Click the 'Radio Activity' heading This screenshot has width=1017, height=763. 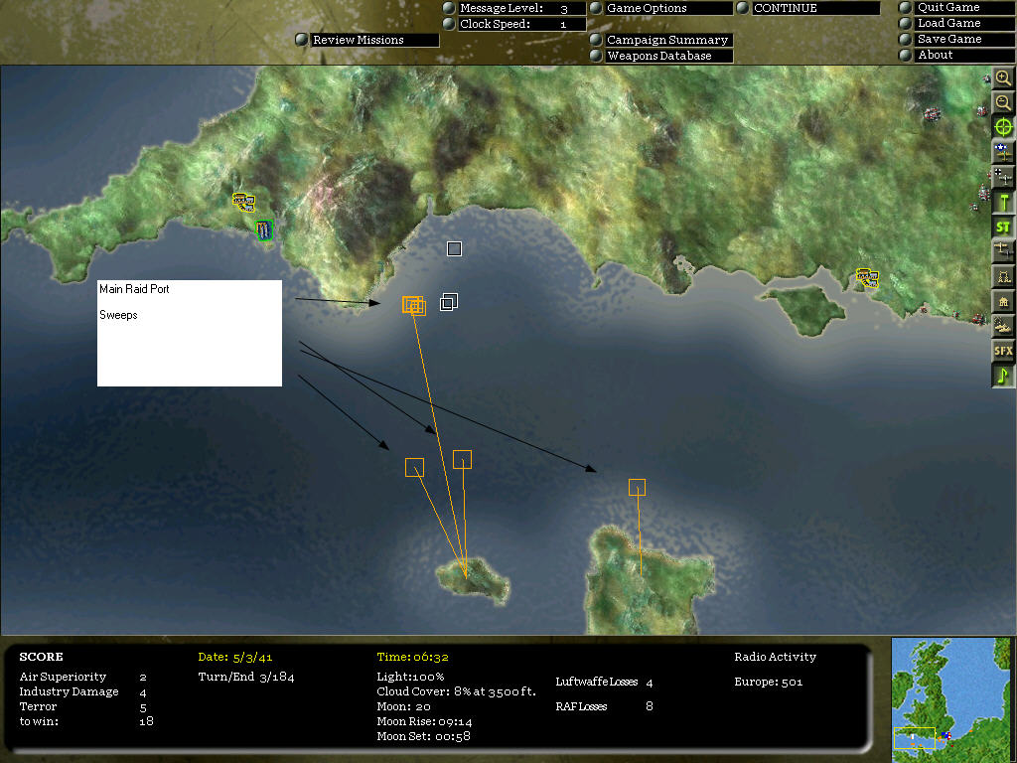(775, 657)
